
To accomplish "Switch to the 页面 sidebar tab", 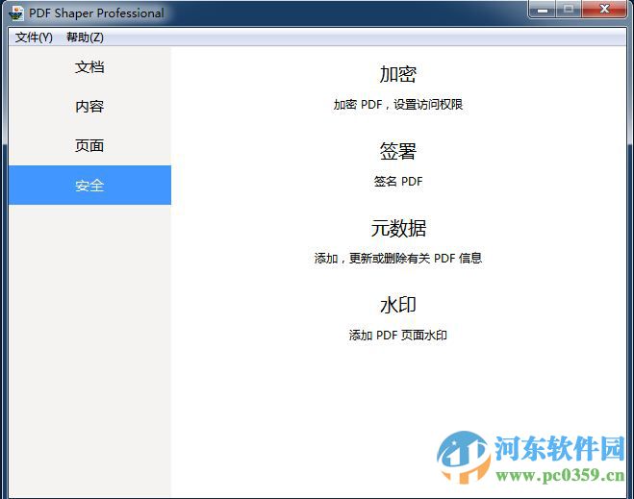I will tap(89, 145).
